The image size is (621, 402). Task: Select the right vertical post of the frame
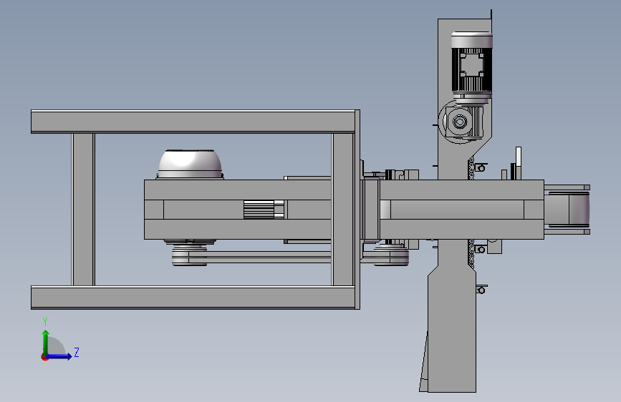coord(343,210)
